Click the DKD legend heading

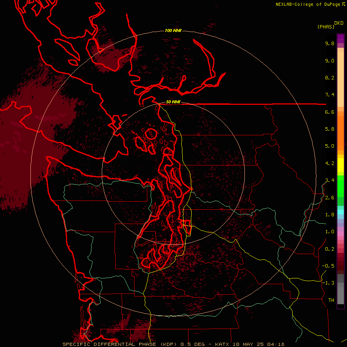coord(339,23)
